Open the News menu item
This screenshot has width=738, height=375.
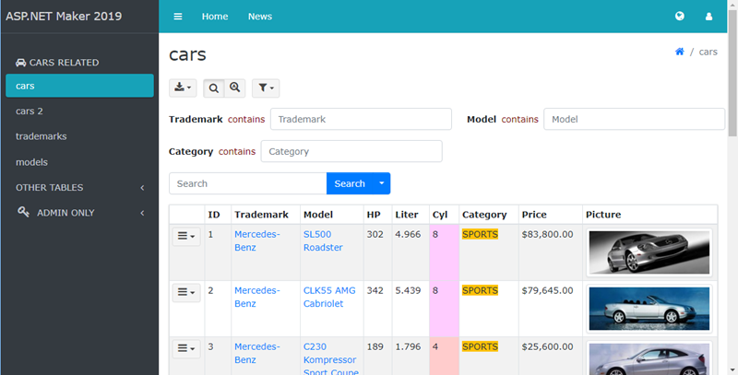pos(260,17)
